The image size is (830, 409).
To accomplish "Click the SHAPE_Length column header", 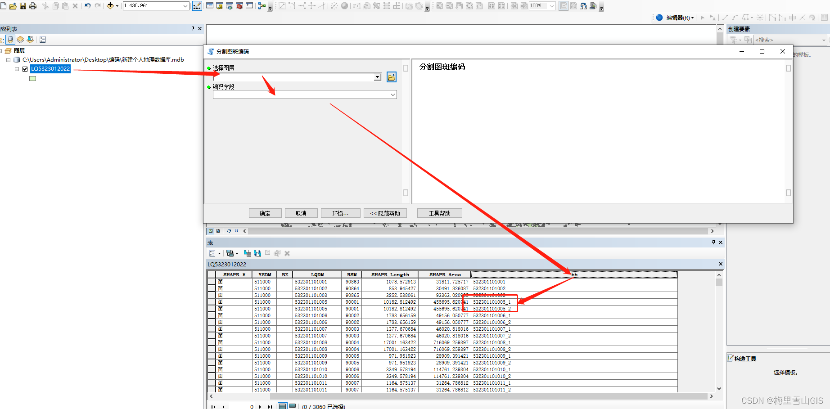I will click(x=390, y=274).
